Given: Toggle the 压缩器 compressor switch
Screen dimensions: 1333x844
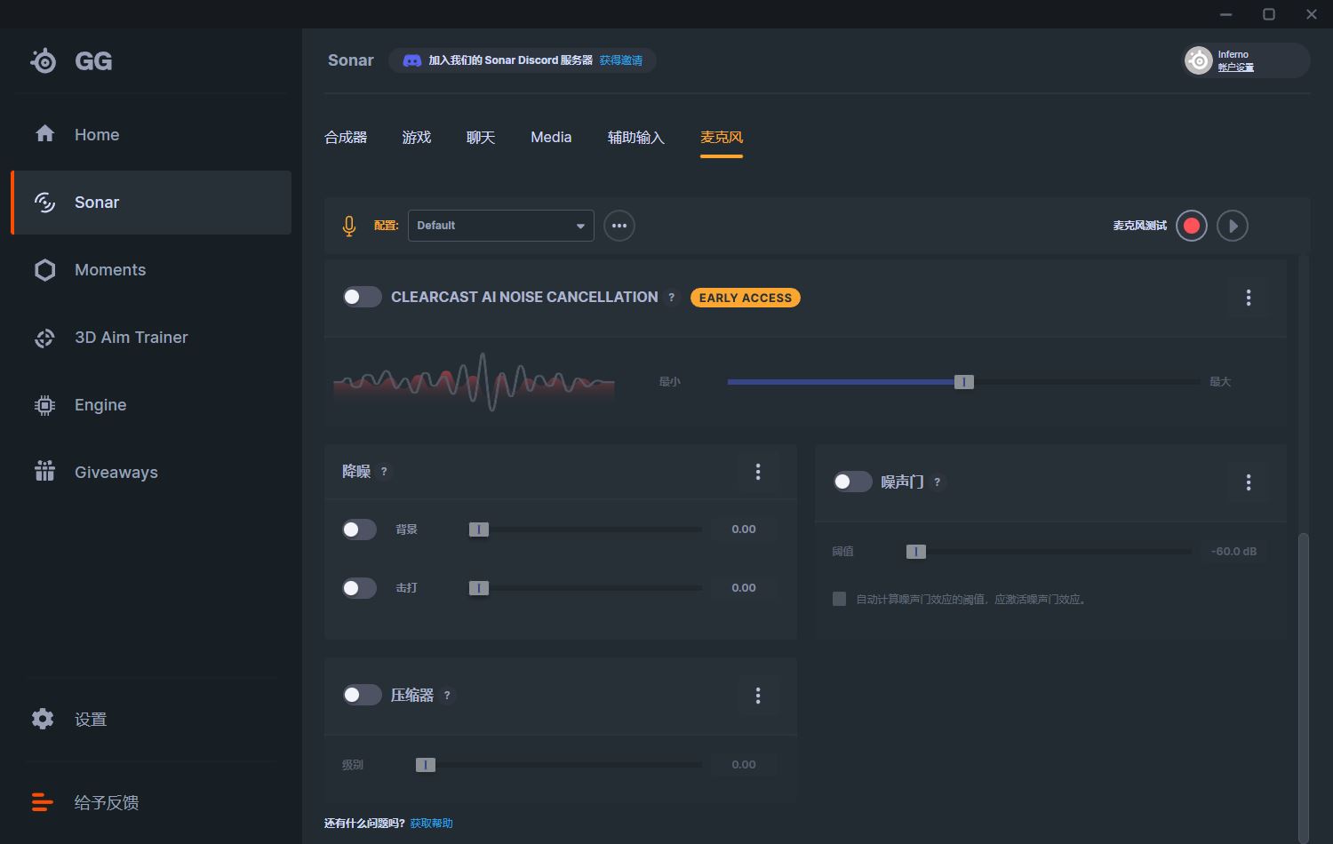Looking at the screenshot, I should [362, 695].
